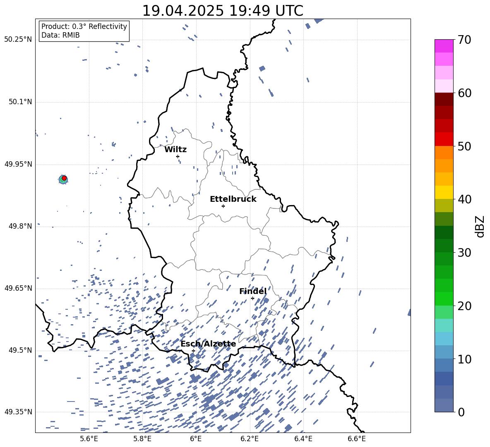Click the 6.4°E longitude tick label

pos(303,439)
